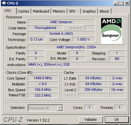Click the Bus Speed value 166.6 MHz

[43, 90]
